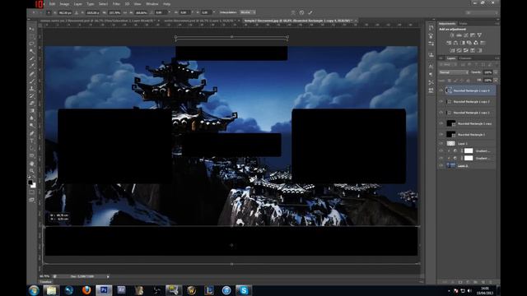Screen dimensions: 527x296
Task: Cancel transform with the circle-slash icon
Action: [302, 12]
